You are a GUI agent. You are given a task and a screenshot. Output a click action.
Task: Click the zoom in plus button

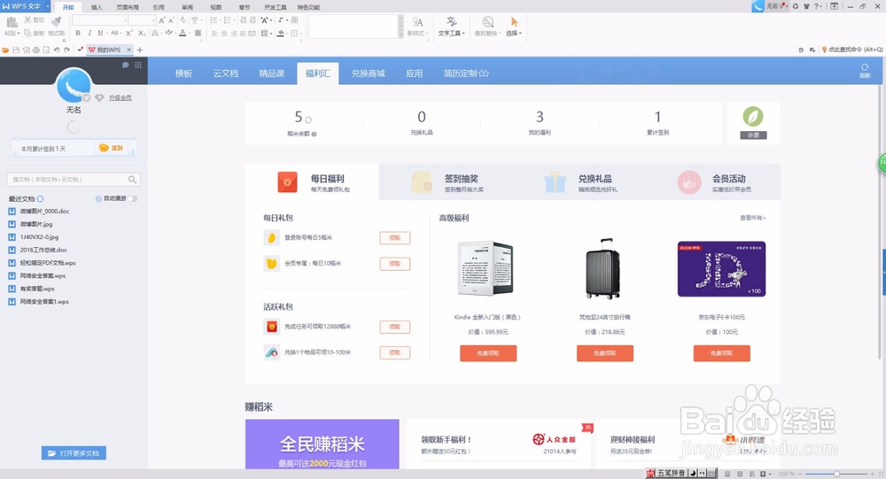click(x=872, y=474)
